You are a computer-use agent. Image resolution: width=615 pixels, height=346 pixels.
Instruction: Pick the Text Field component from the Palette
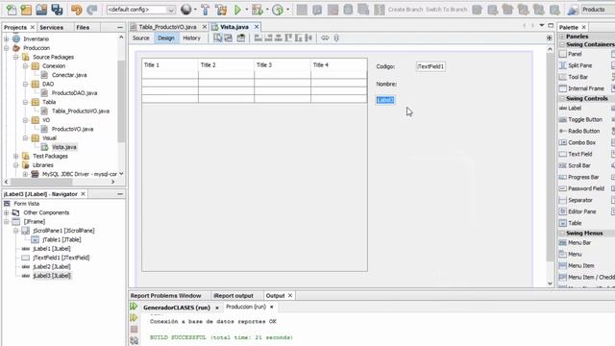point(580,154)
